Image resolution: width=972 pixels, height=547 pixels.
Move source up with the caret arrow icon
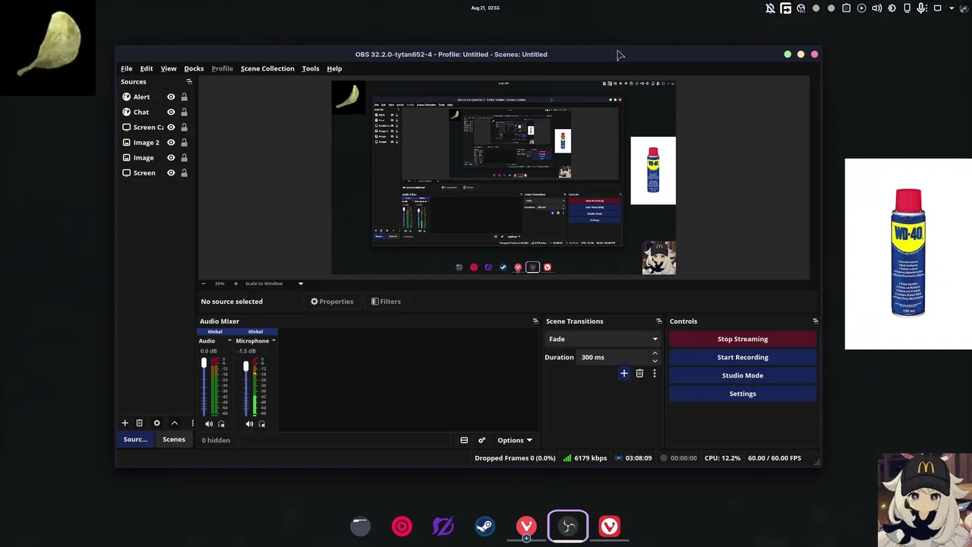click(174, 423)
